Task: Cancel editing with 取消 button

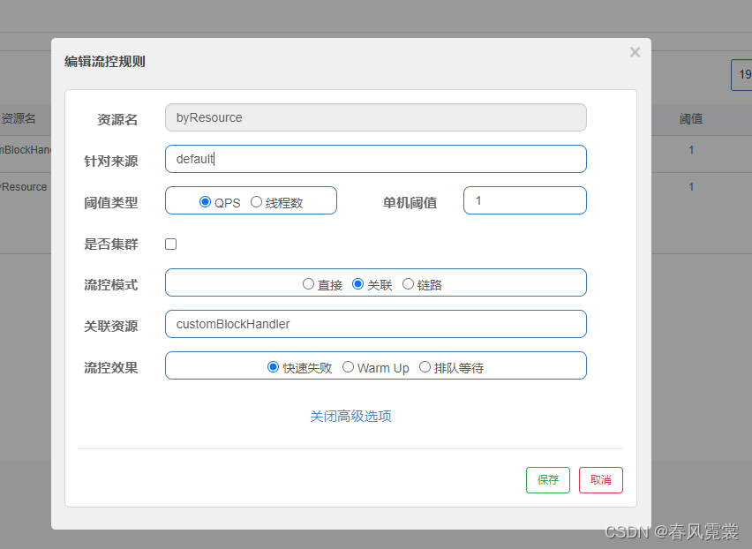Action: tap(600, 480)
